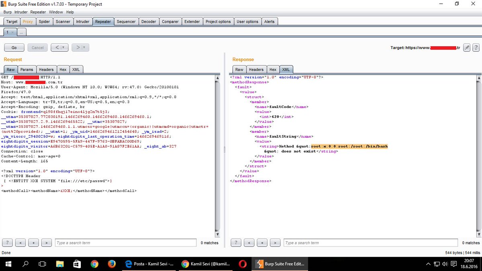Image resolution: width=482 pixels, height=271 pixels.
Task: Open the Action Center notifications icon
Action: click(453, 264)
